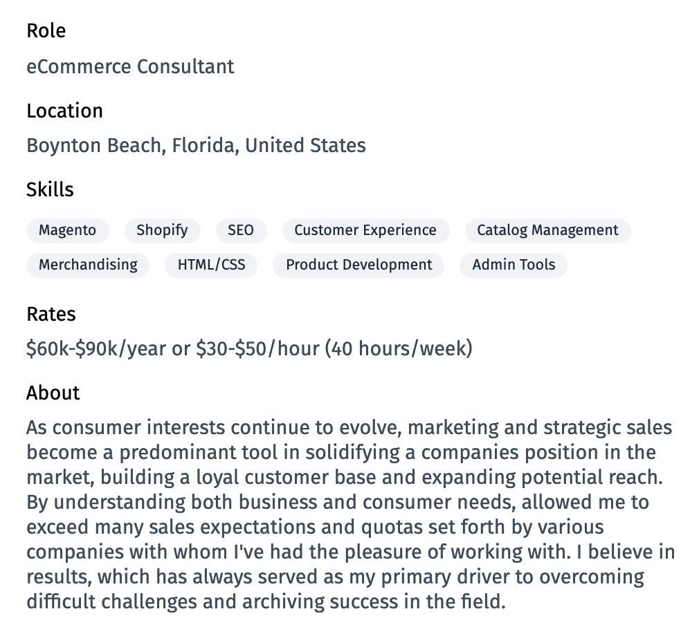Click the $60k-$90k/year rate text
This screenshot has height=636, width=699.
pos(249,348)
